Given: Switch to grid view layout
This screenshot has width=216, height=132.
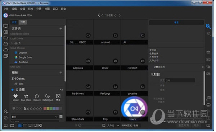Looking at the screenshot, I should coord(20,126).
